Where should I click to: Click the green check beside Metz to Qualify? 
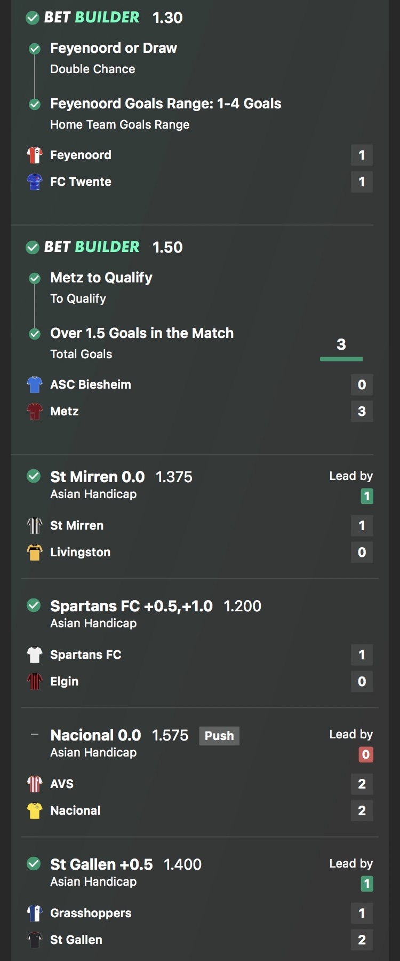[35, 279]
